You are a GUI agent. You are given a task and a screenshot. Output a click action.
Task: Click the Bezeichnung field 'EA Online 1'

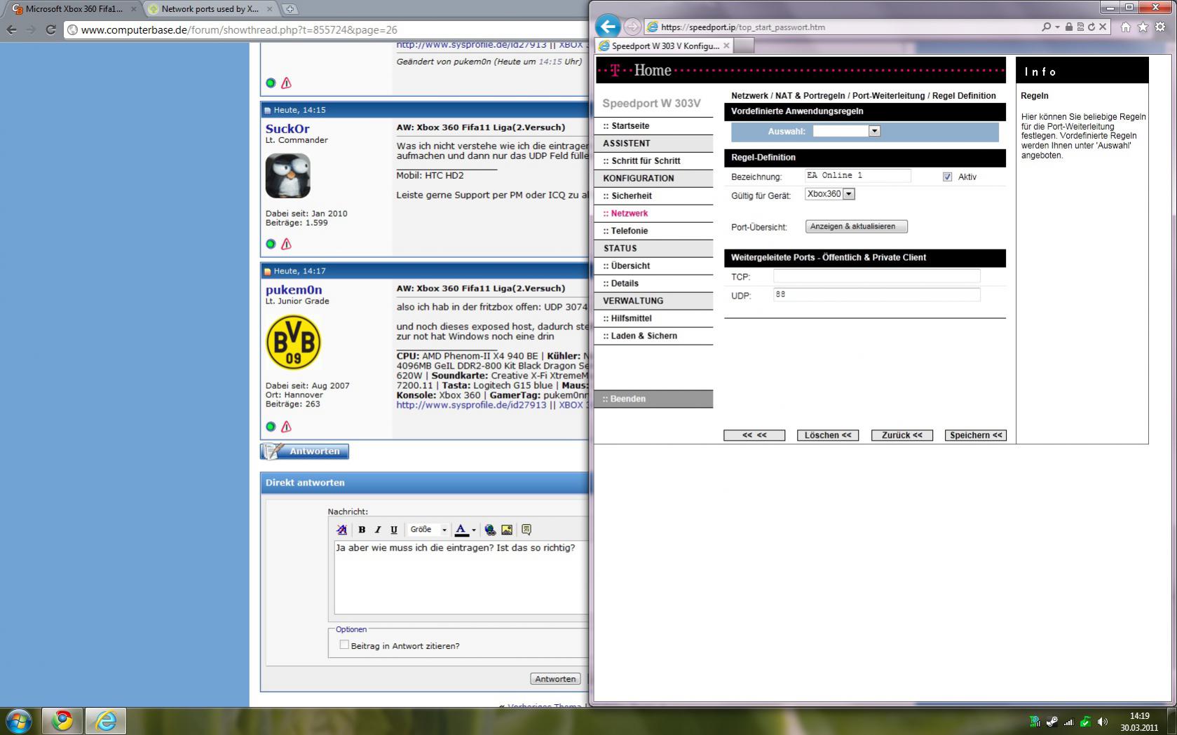tap(858, 176)
